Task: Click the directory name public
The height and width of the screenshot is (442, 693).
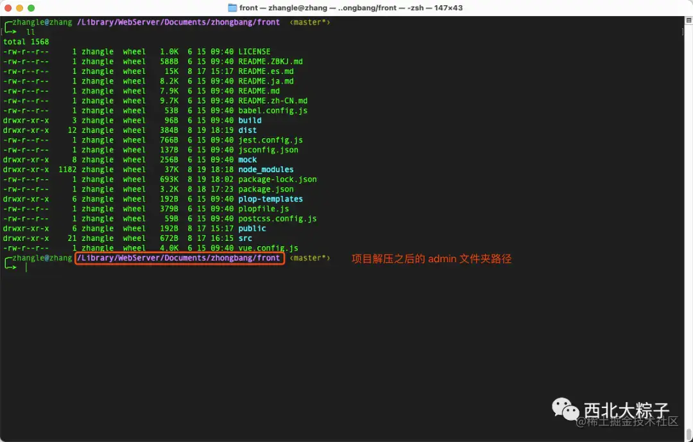Action: [x=252, y=228]
